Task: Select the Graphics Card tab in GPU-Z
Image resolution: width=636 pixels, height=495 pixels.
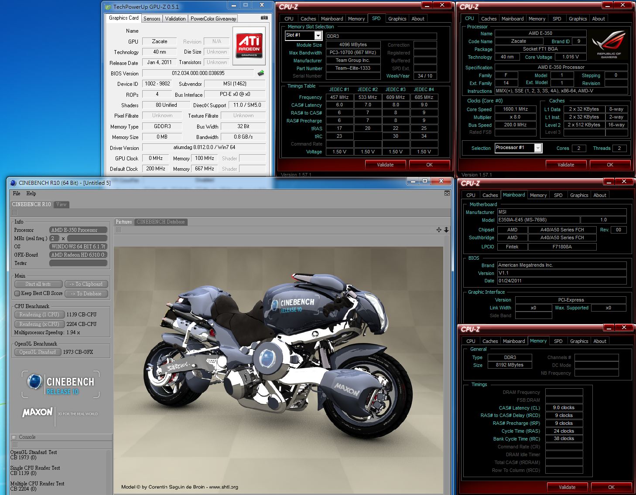Action: (123, 18)
